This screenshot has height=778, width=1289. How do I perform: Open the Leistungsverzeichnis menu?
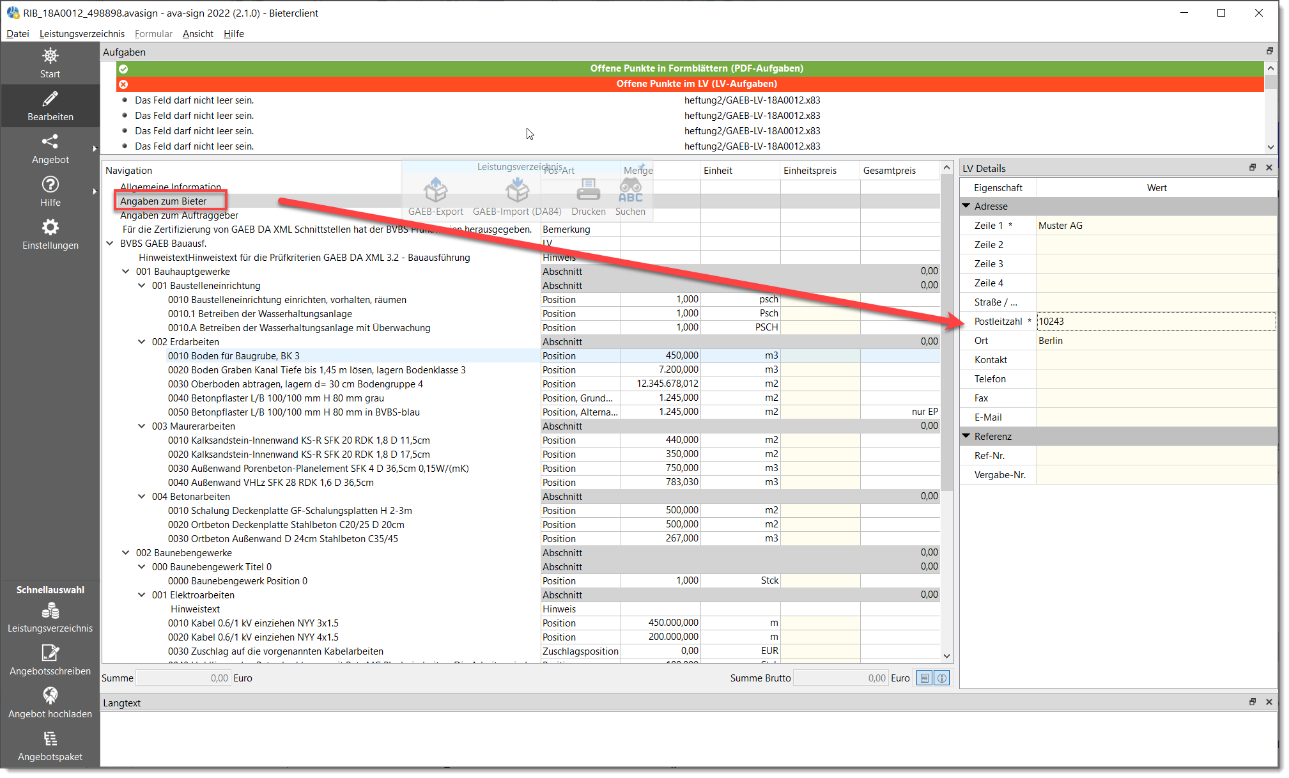(82, 33)
